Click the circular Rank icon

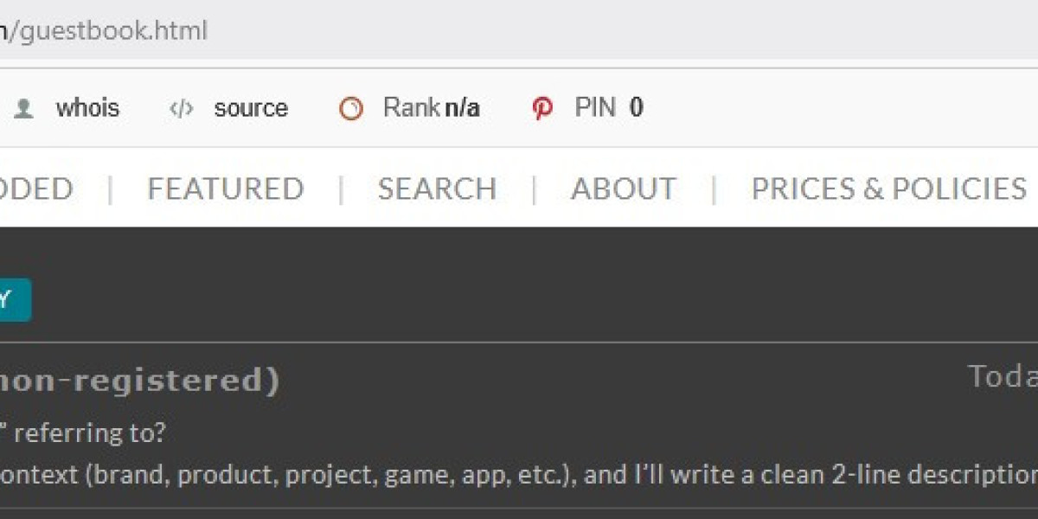pyautogui.click(x=351, y=109)
